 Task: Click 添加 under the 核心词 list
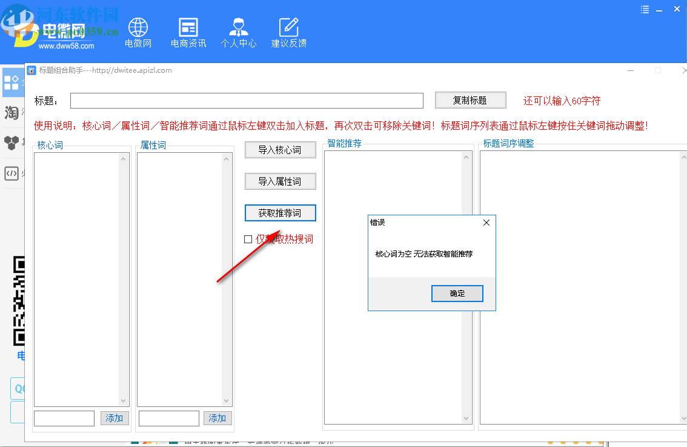click(114, 418)
